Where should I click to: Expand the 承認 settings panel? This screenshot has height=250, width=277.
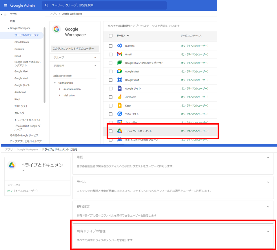point(268,157)
